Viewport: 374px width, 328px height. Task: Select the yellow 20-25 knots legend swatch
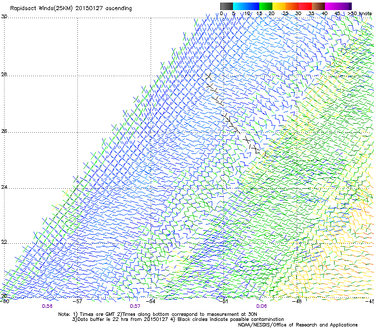click(279, 6)
